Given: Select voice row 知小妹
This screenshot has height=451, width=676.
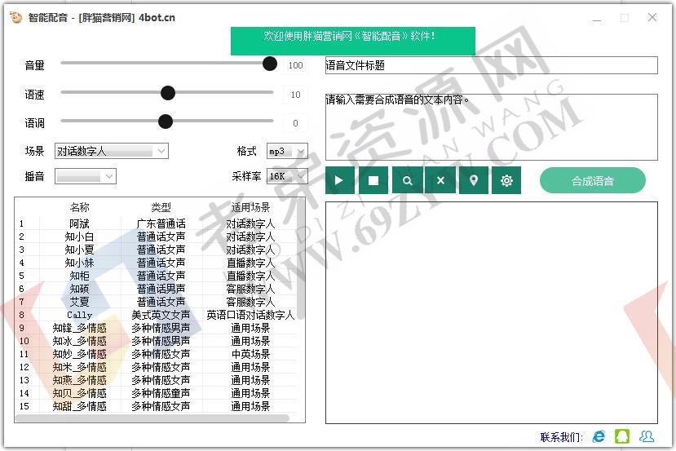Looking at the screenshot, I should pos(156,263).
